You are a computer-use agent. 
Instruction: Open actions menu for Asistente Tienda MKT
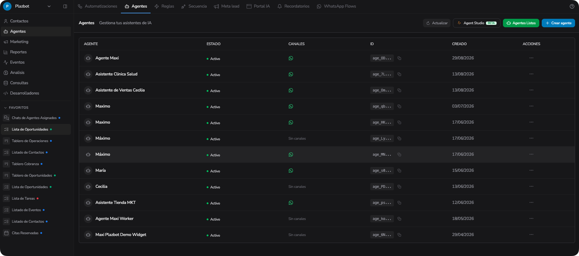click(531, 202)
